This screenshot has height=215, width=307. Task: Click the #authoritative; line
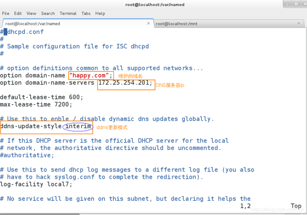pos(27,155)
